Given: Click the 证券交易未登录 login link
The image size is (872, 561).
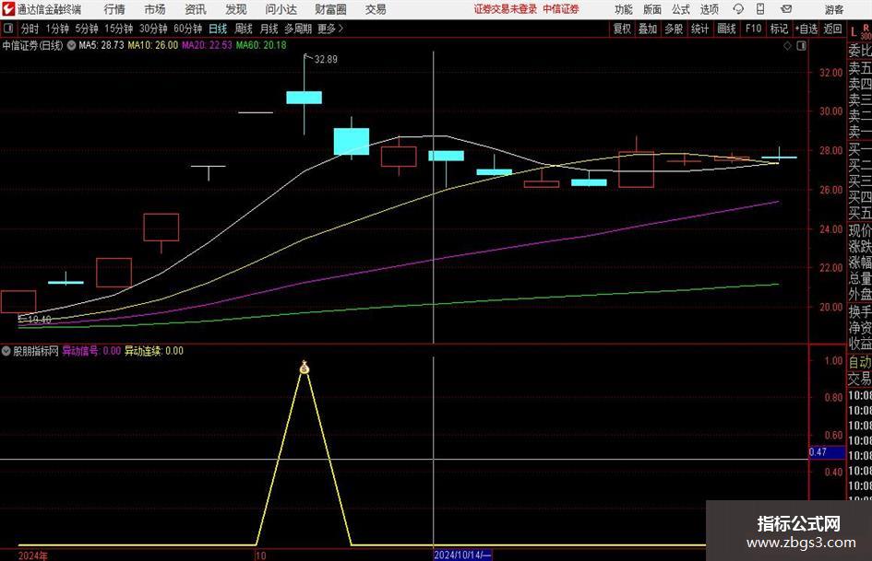Looking at the screenshot, I should 506,9.
